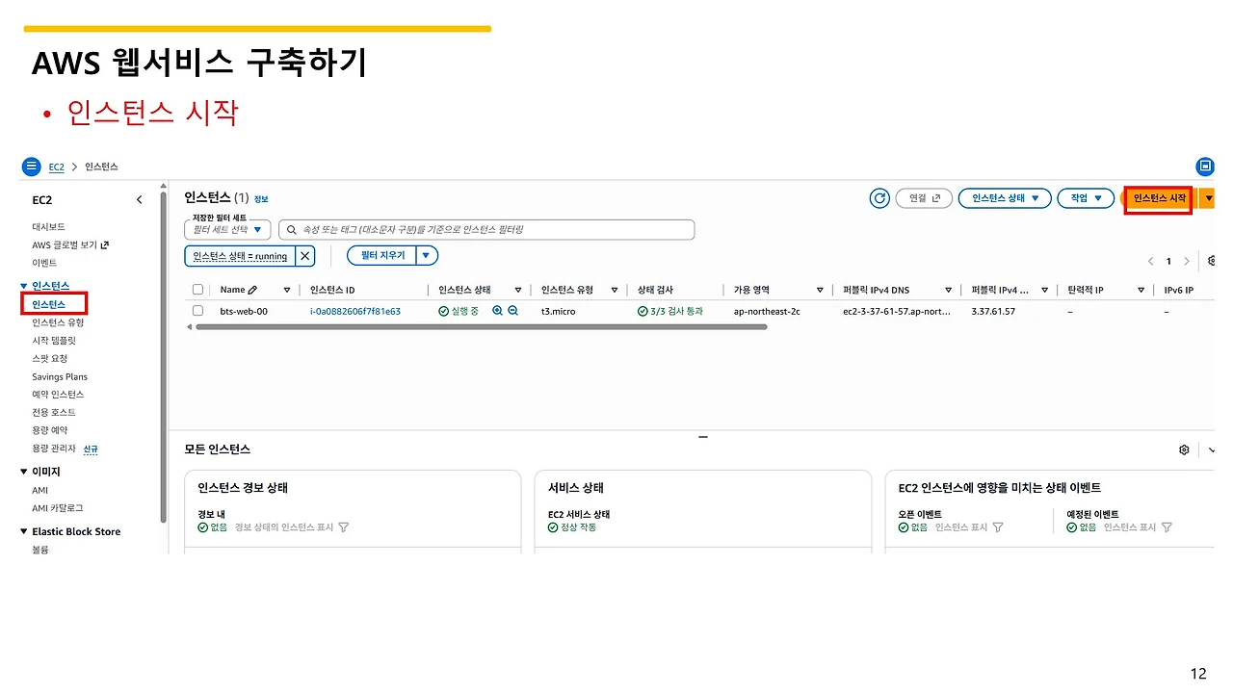Select 인스턴스 in the sidebar
This screenshot has width=1233, height=693.
[x=49, y=304]
